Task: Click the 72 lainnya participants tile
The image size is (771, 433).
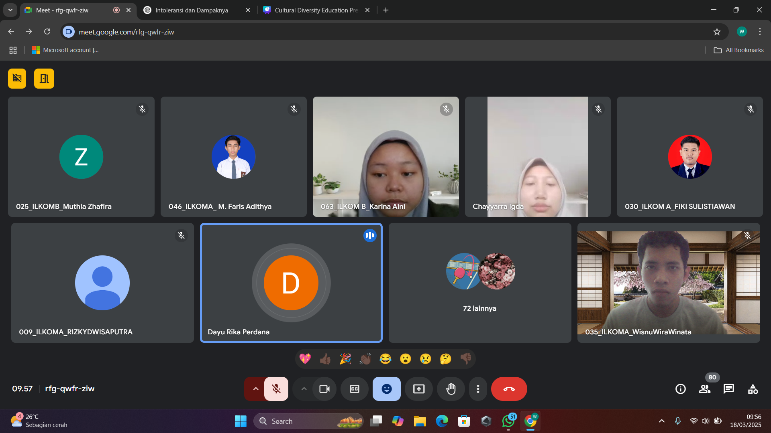Action: [x=480, y=283]
